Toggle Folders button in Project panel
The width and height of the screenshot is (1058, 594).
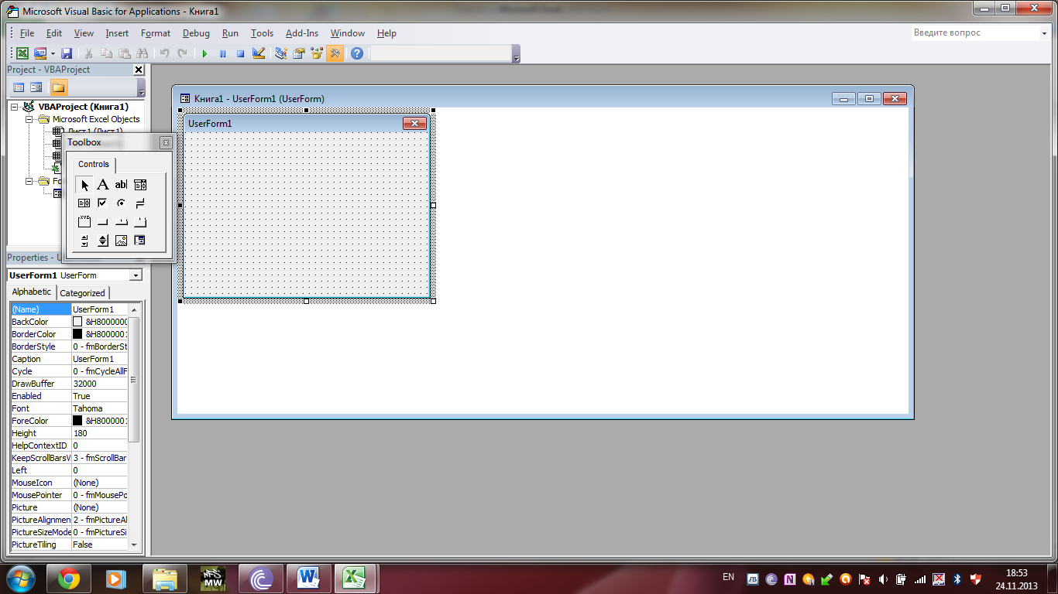59,87
